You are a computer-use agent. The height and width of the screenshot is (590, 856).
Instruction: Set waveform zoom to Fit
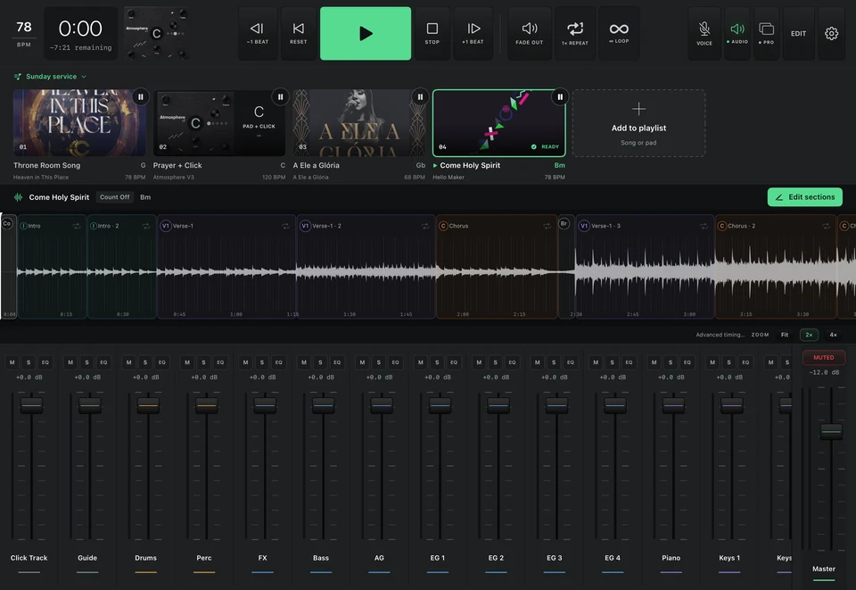[x=785, y=335]
